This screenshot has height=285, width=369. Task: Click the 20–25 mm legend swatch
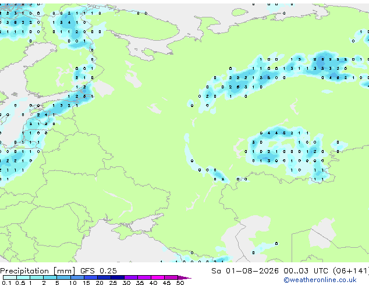tap(104, 277)
